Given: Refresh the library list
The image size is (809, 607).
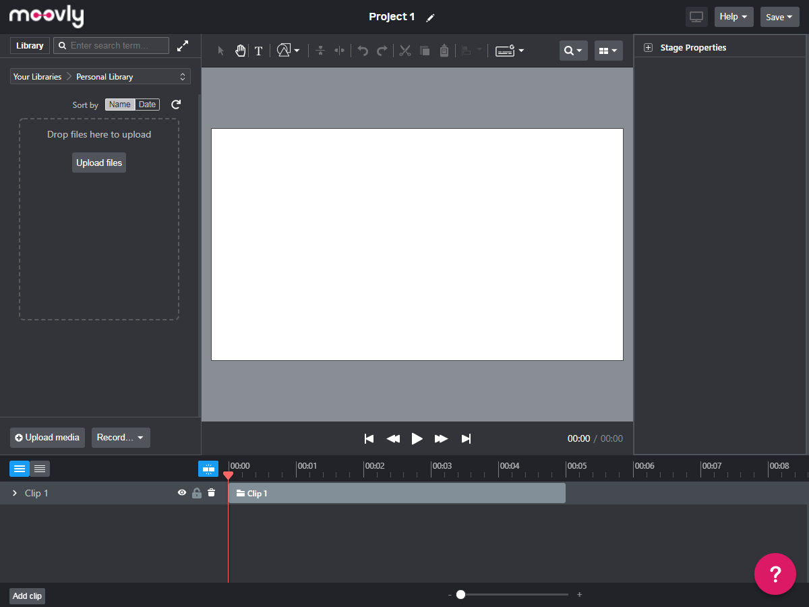Looking at the screenshot, I should tap(176, 105).
